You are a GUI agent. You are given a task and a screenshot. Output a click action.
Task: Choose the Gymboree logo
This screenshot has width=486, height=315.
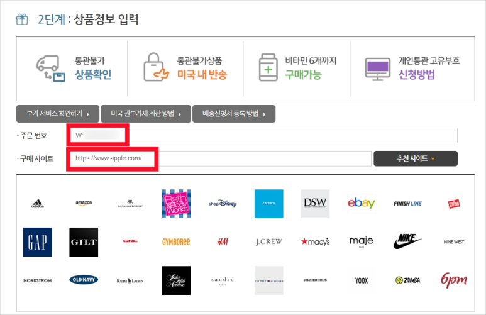pyautogui.click(x=176, y=242)
